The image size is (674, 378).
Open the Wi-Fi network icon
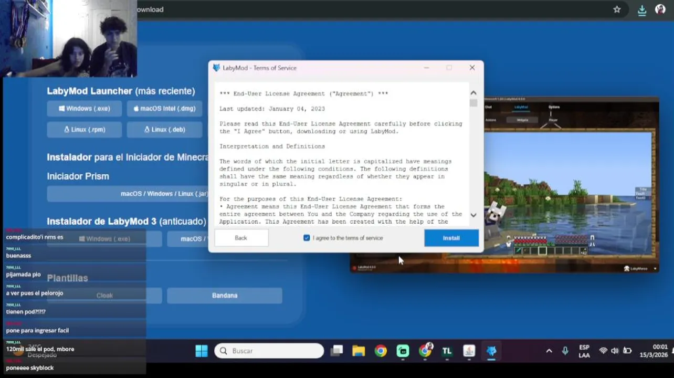(603, 351)
